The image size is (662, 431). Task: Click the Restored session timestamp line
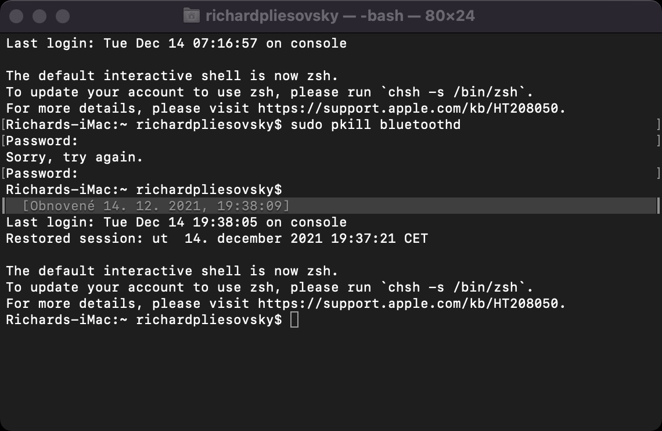point(217,239)
